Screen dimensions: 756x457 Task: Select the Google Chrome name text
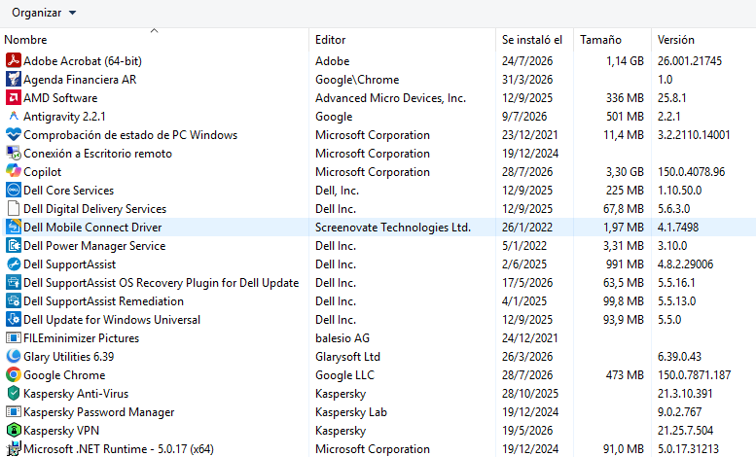click(64, 375)
